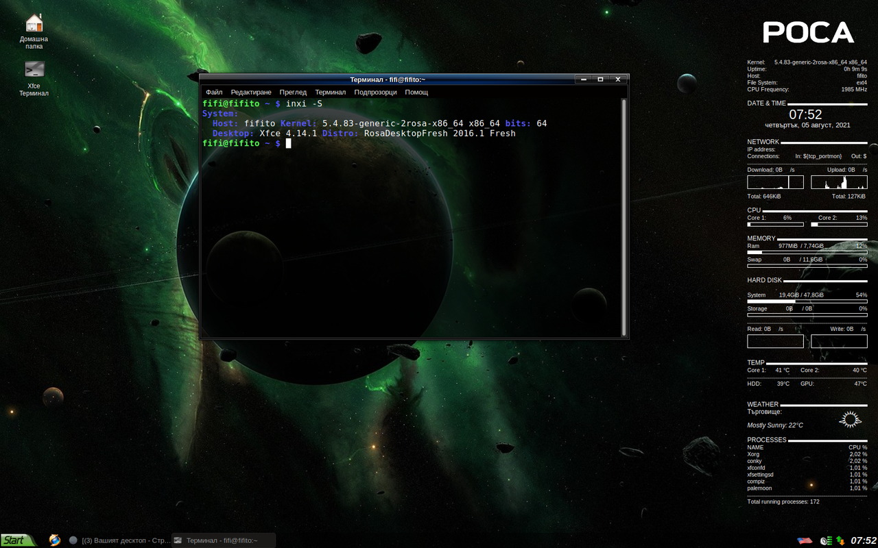Click the US flag keyboard layout tray icon

click(805, 540)
